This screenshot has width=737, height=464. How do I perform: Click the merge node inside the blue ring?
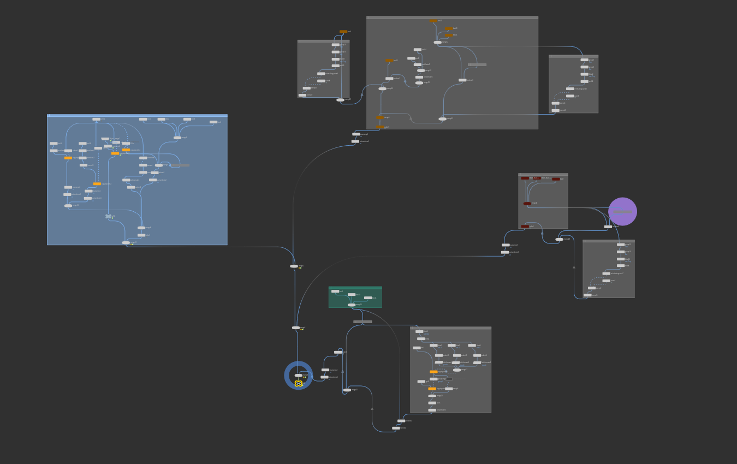click(x=298, y=376)
